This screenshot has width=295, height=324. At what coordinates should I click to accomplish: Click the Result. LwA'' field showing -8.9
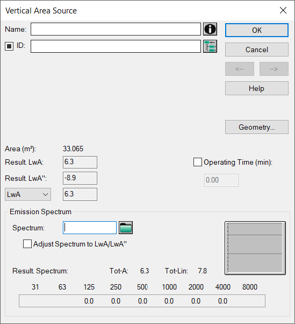(80, 178)
